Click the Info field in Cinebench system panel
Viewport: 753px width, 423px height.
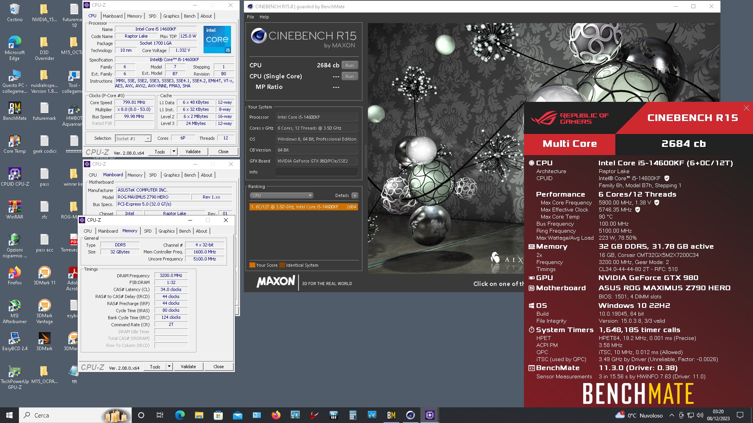(316, 172)
